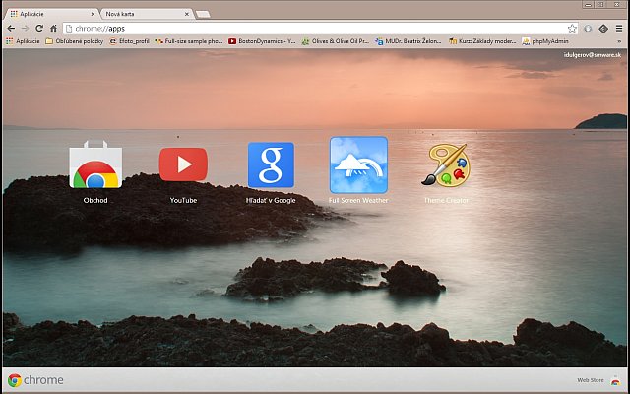This screenshot has width=630, height=394.
Task: Open the Theme Creator palette app
Action: click(x=446, y=164)
